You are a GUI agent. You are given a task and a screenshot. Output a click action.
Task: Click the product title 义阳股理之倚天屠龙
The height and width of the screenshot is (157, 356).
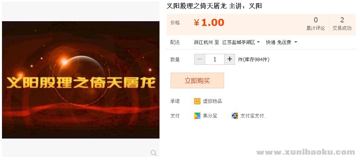(x=197, y=6)
